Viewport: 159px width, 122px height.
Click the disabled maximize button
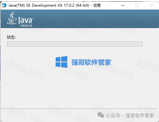(137, 5)
